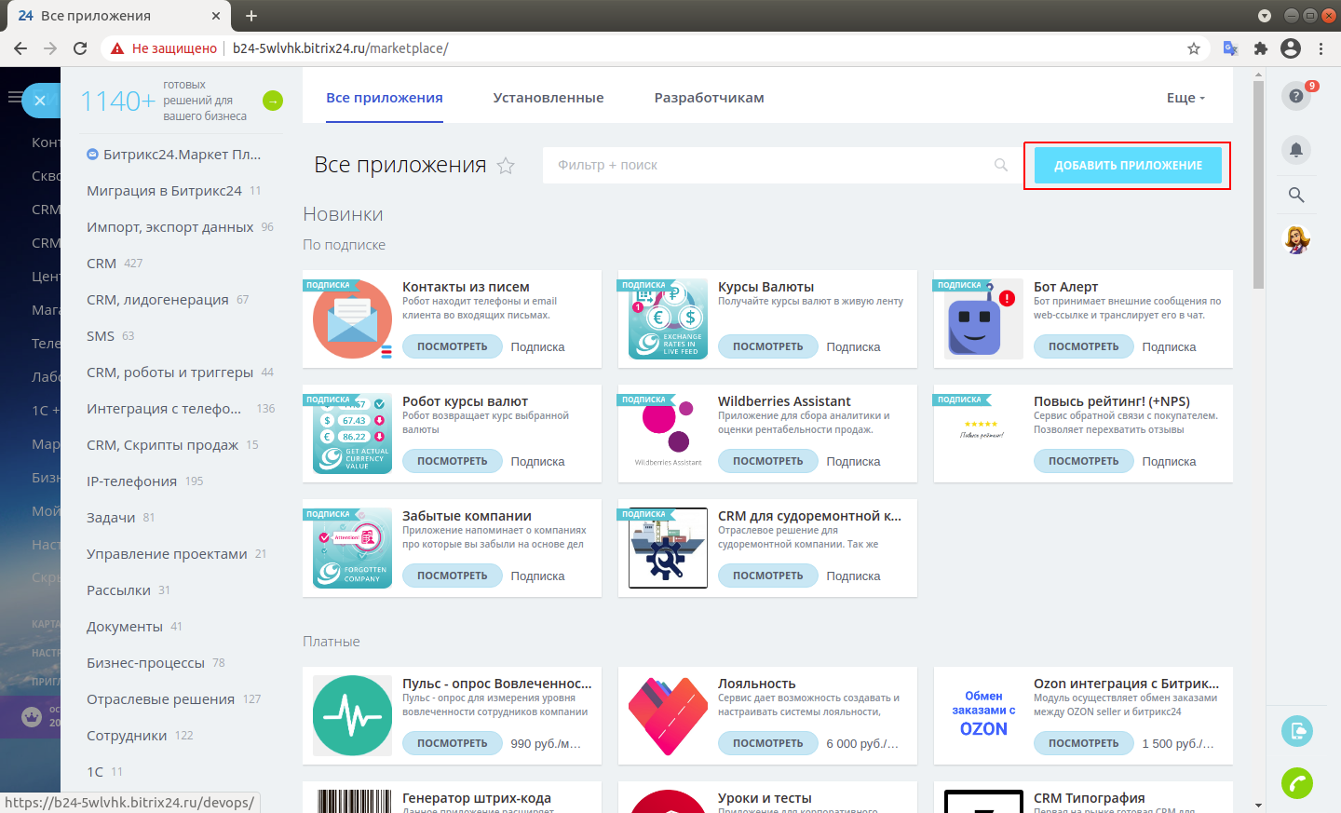
Task: Open the Курсы Валюты app icon
Action: 669,319
